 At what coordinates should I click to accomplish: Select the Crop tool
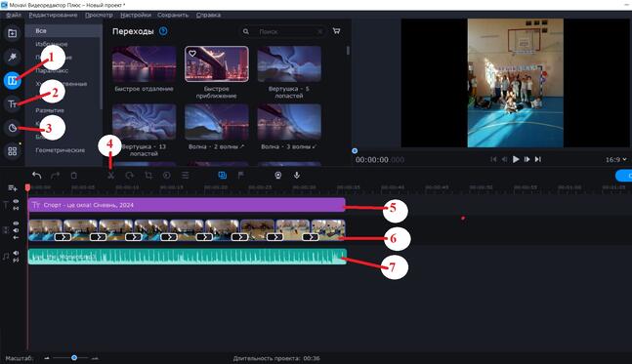coord(148,176)
